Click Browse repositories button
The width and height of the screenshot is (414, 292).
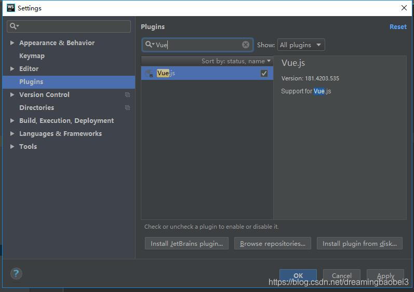[x=273, y=244]
